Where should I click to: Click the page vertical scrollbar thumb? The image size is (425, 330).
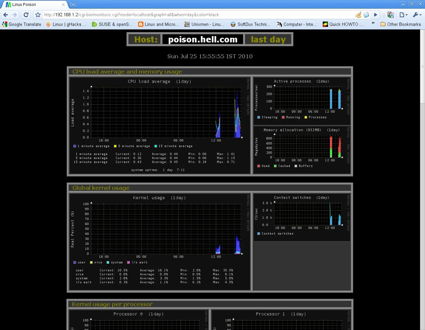click(x=422, y=67)
